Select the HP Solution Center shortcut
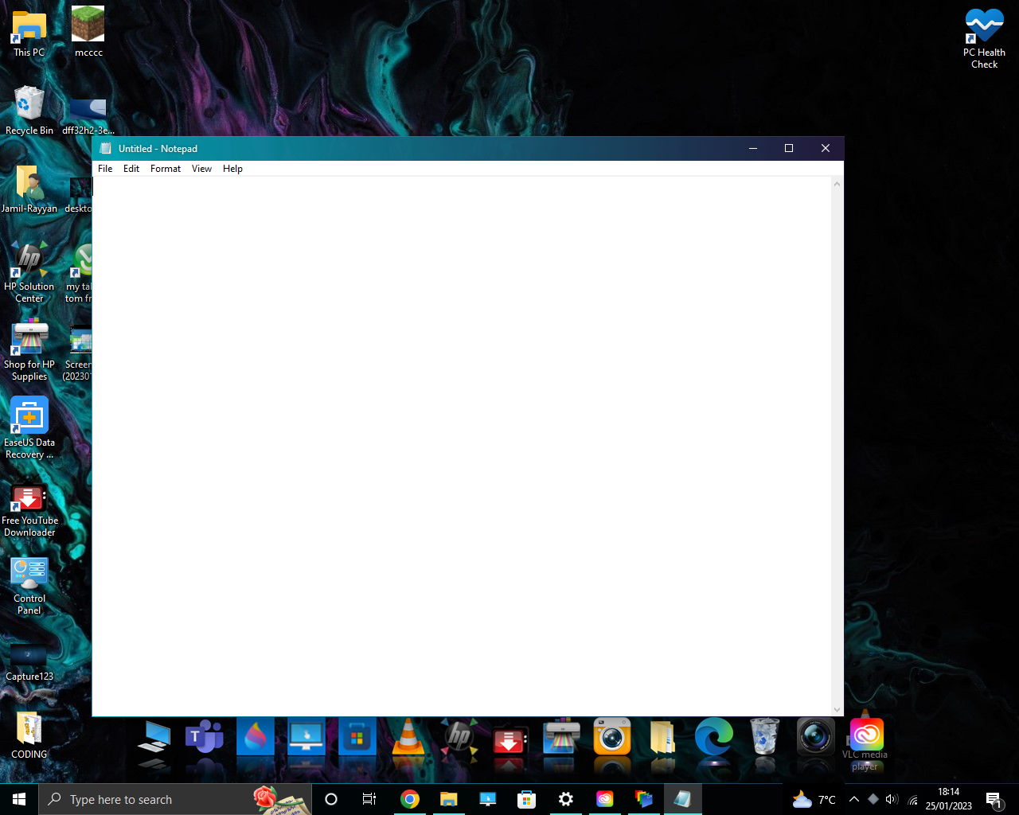 tap(29, 273)
